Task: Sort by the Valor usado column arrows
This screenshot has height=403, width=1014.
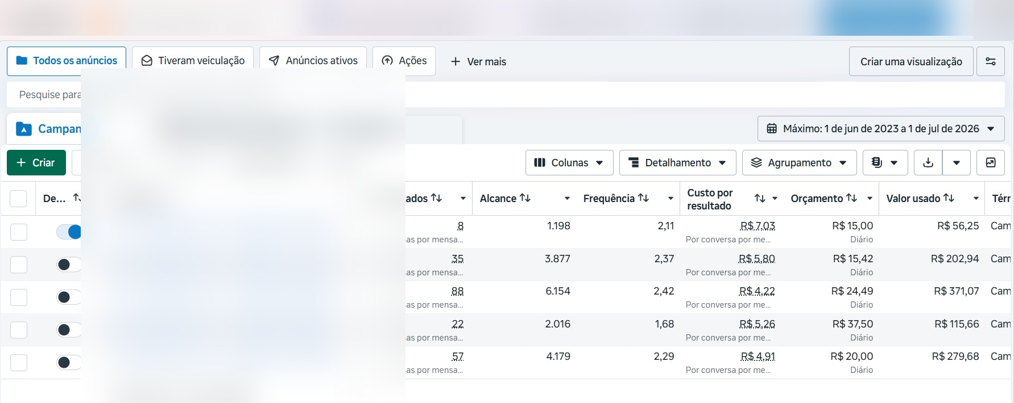Action: point(949,198)
